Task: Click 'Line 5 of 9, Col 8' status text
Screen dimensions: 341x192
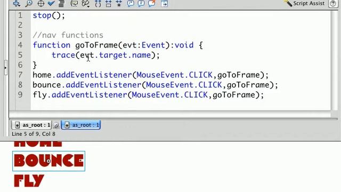Action: [34, 134]
